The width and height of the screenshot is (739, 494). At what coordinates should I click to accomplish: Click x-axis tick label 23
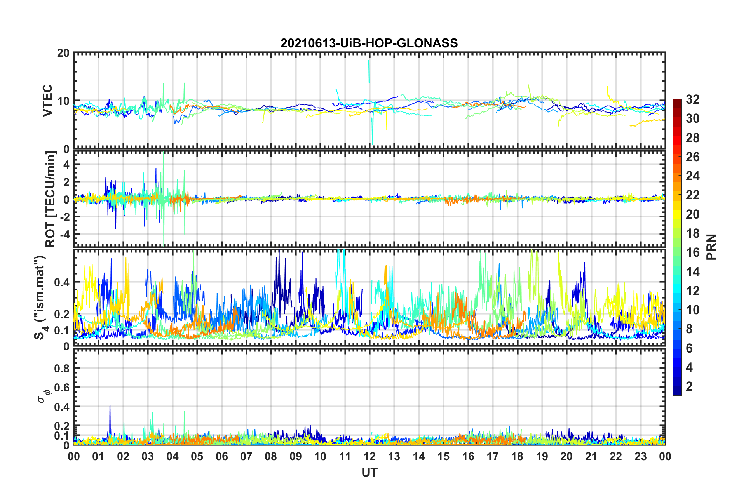640,456
